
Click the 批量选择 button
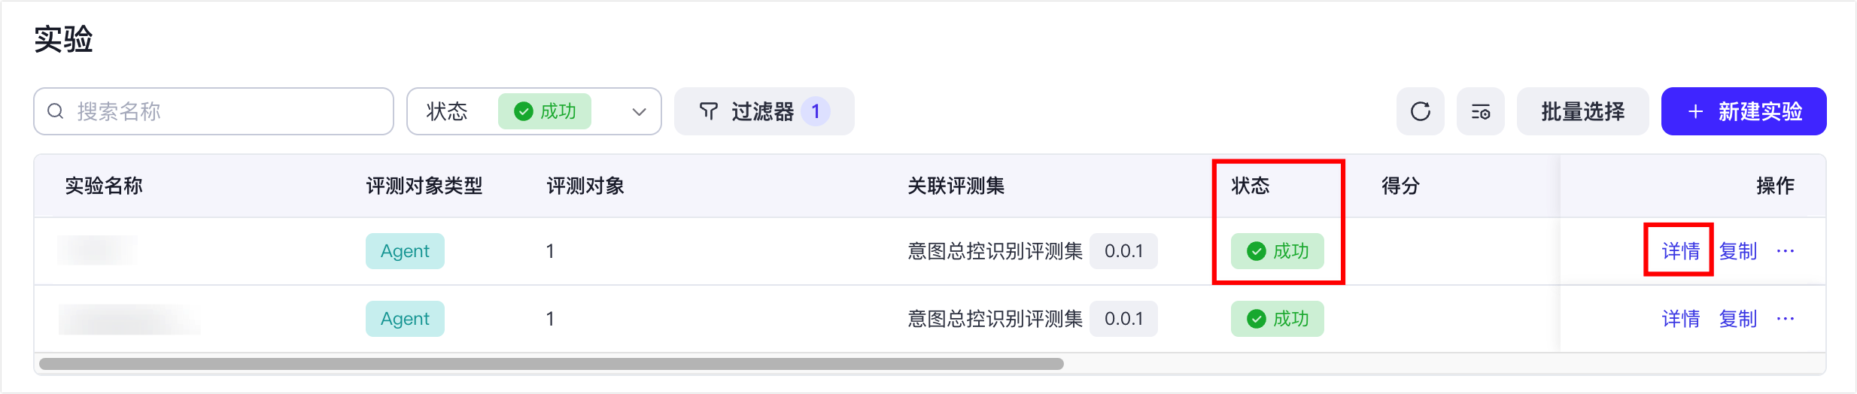click(1582, 111)
